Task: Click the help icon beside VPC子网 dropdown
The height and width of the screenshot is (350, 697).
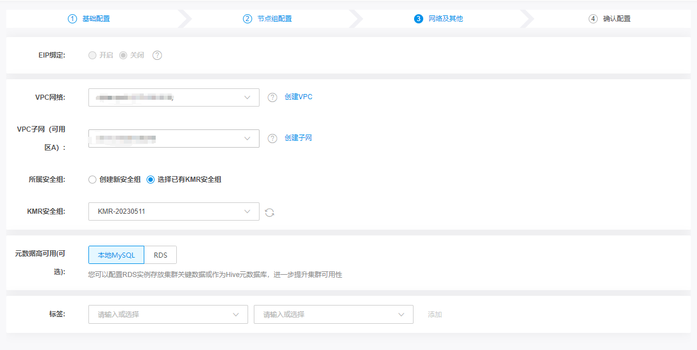Action: pyautogui.click(x=273, y=139)
